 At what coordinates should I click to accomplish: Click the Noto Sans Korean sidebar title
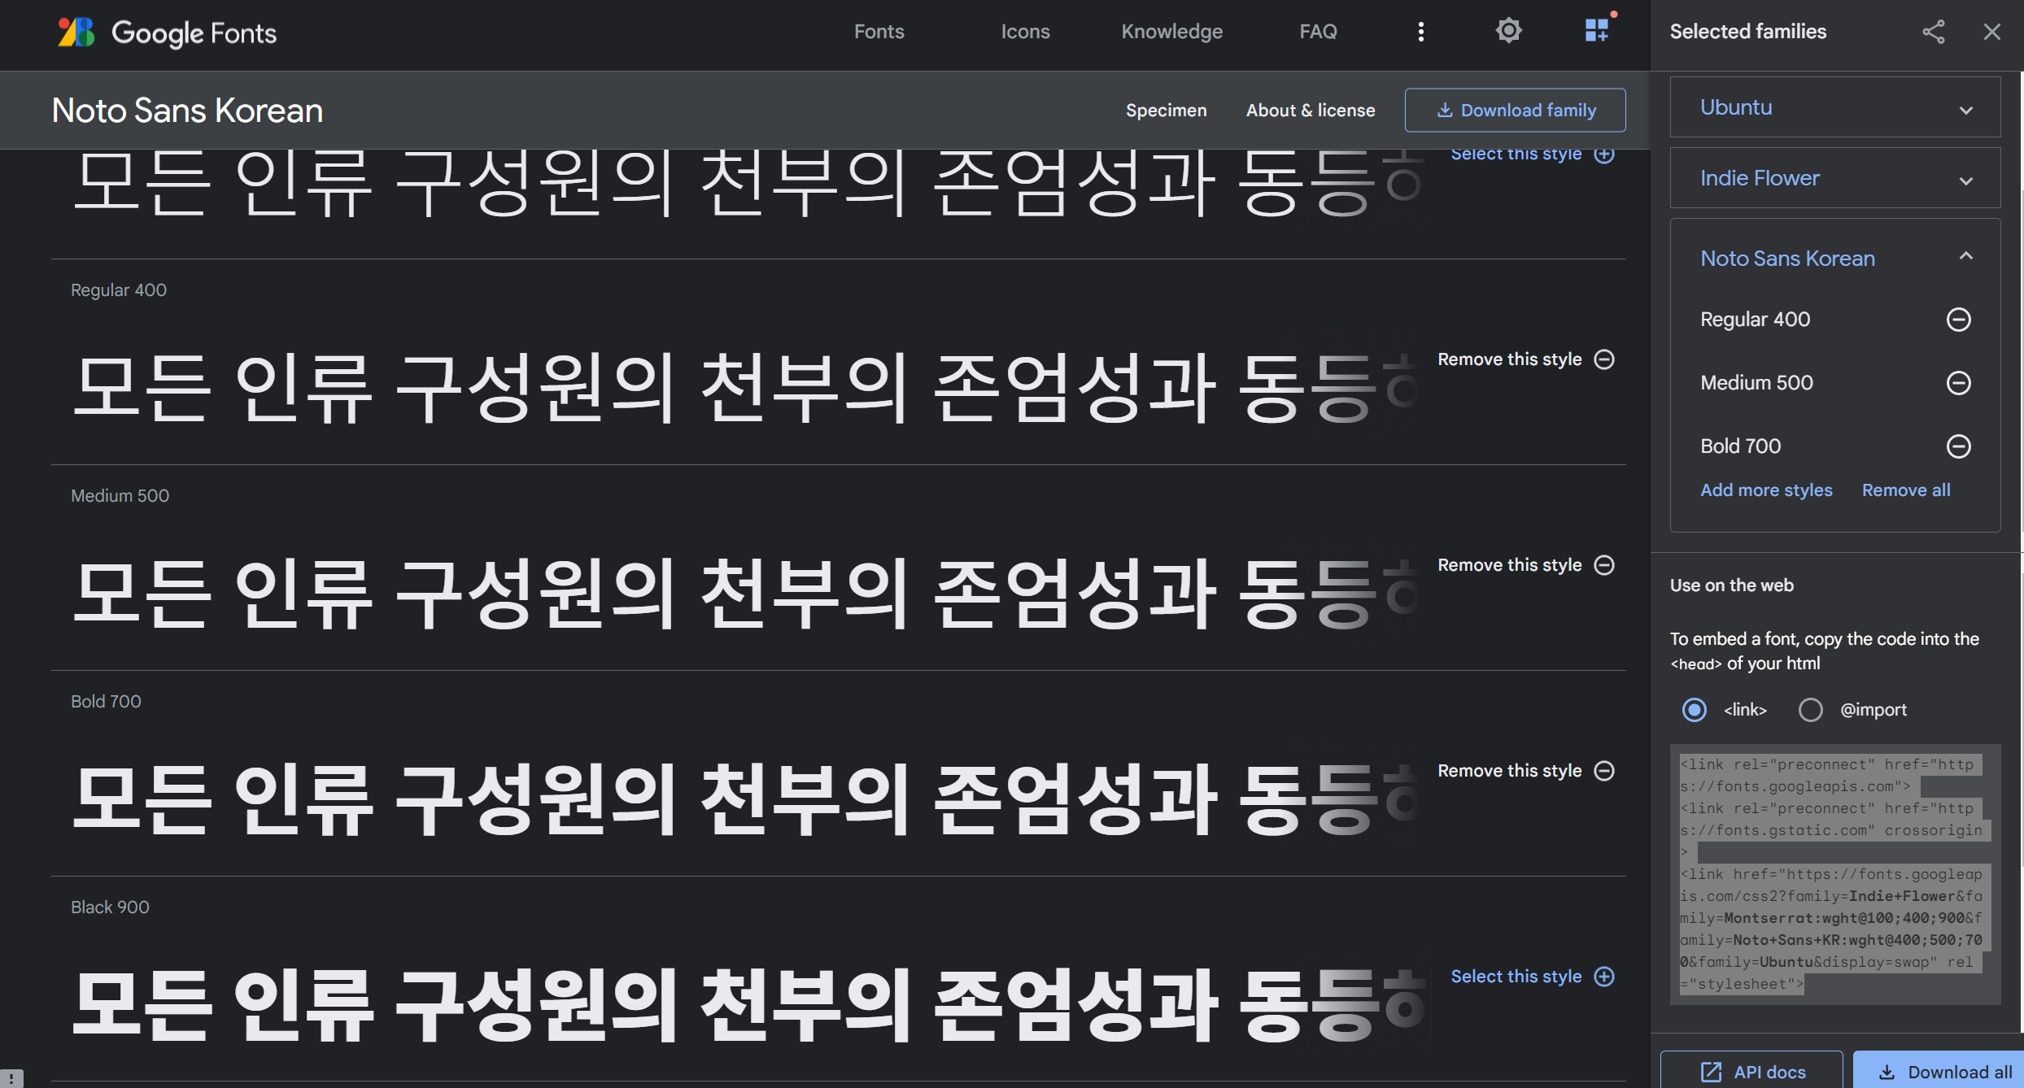[x=1786, y=259]
